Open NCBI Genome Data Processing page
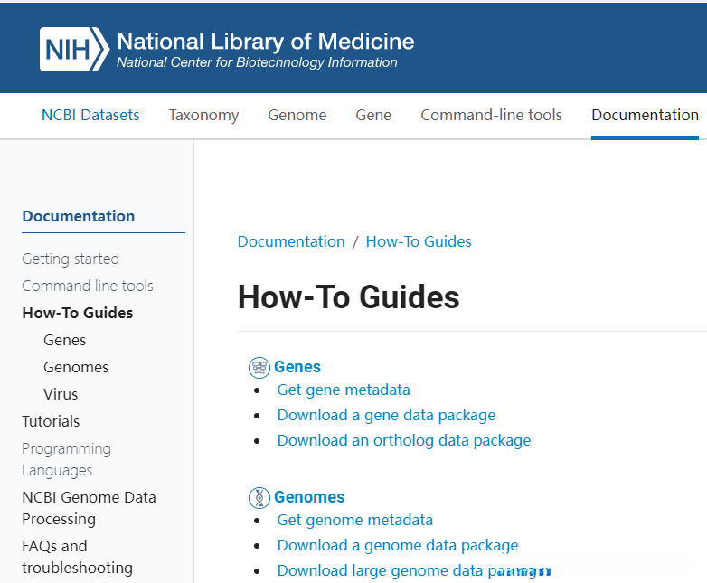This screenshot has width=707, height=583. (89, 508)
